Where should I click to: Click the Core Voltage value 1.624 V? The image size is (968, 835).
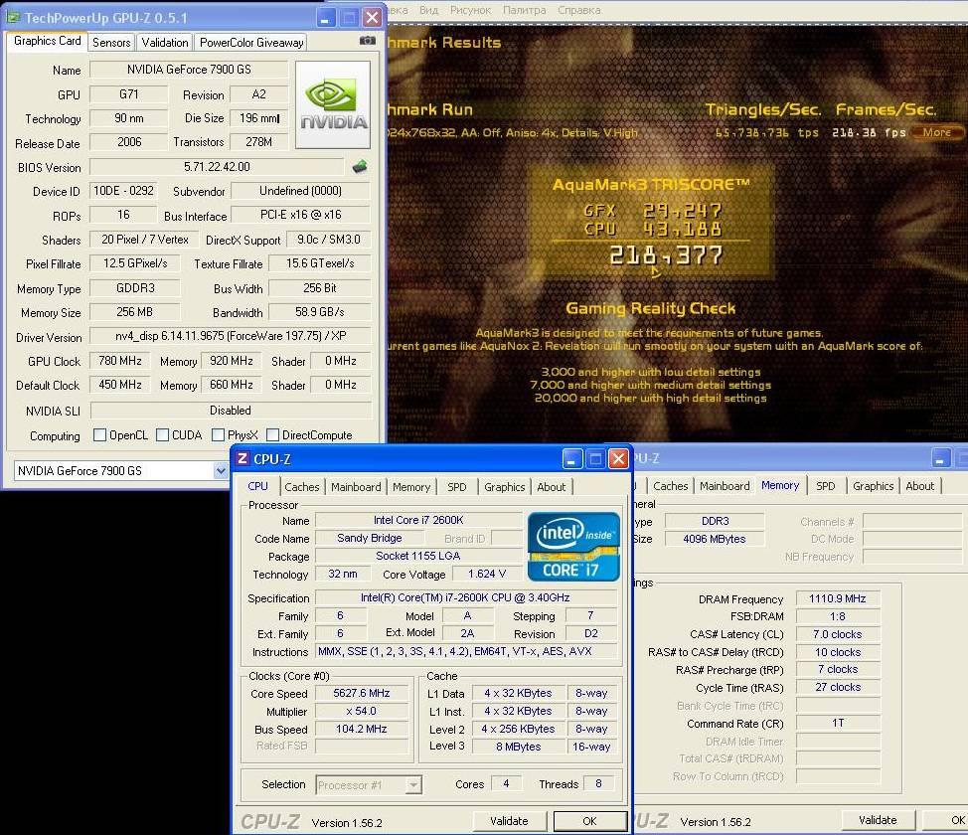click(486, 574)
